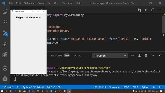Open the Edit menu

click(x=19, y=3)
